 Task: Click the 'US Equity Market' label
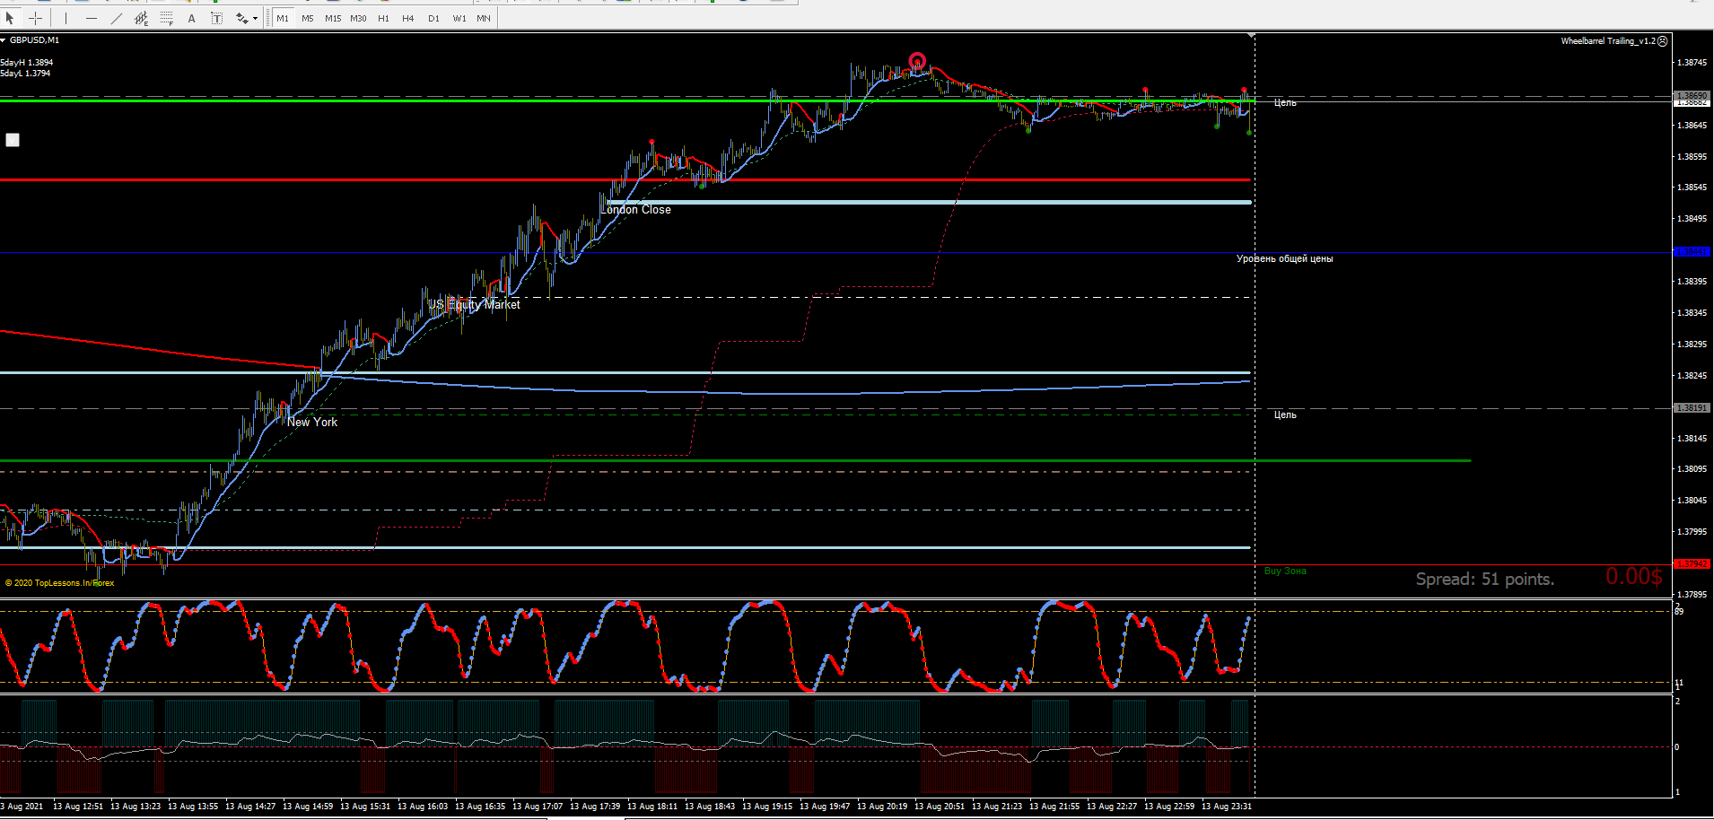coord(475,305)
